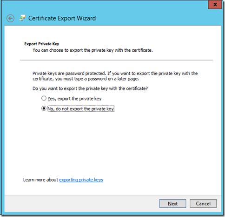Screen dimensions: 225x217
Task: Click the "Yes, export the private key" label
Action: (74, 99)
